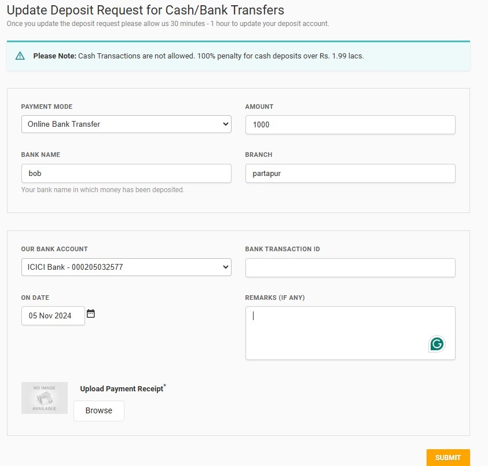Click the Update Deposit Request page heading
The width and height of the screenshot is (488, 466).
pyautogui.click(x=145, y=10)
